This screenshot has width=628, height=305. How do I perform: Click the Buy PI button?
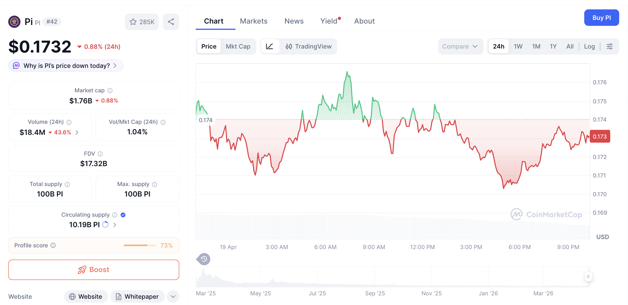pos(602,18)
